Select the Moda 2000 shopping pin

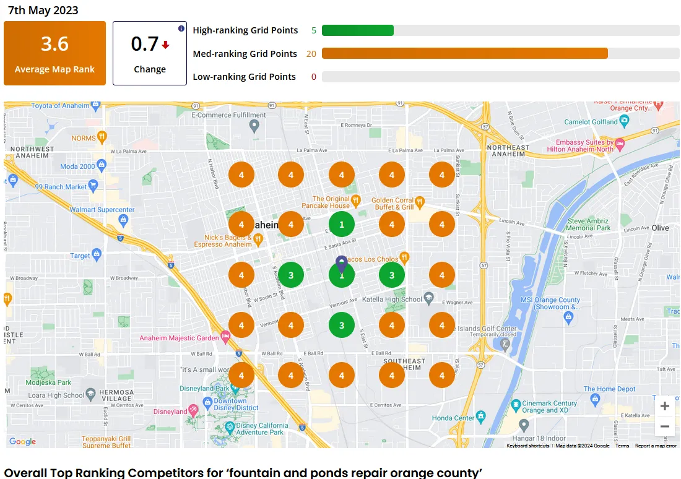102,165
